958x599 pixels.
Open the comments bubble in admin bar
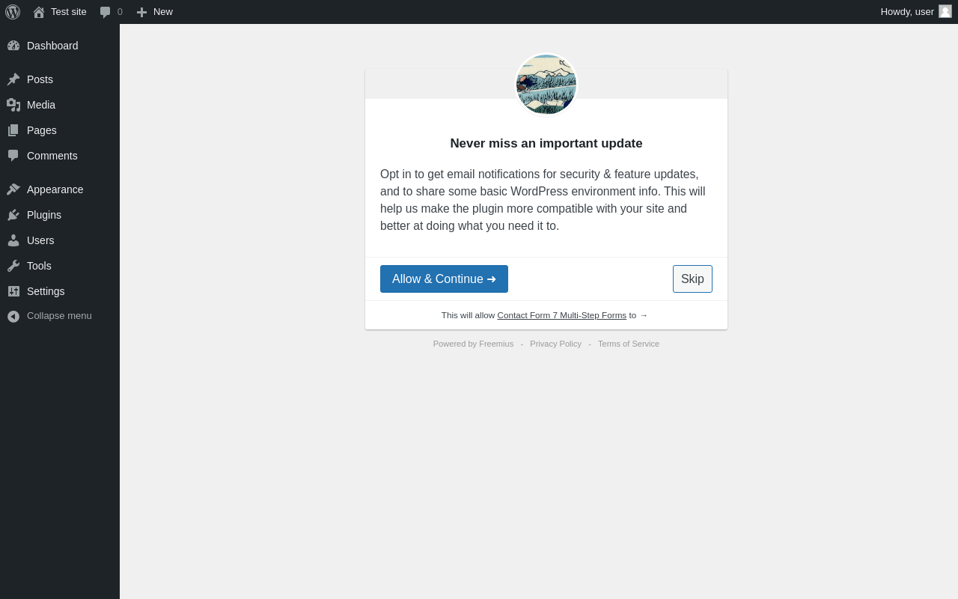(x=106, y=12)
